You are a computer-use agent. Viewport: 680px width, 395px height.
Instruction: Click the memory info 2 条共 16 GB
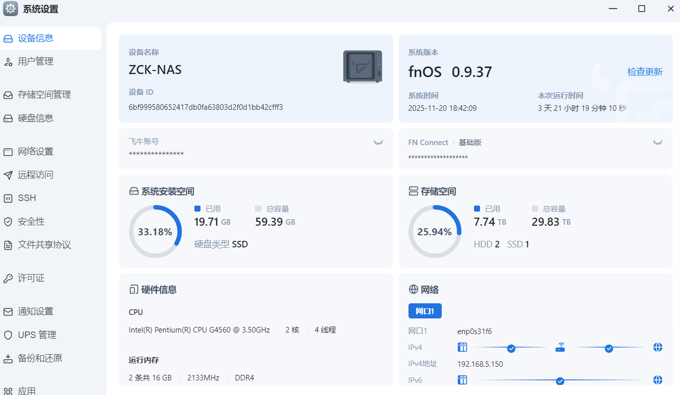coord(150,377)
